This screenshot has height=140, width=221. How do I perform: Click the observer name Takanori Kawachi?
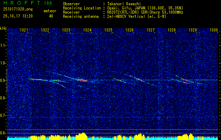[x=123, y=4]
